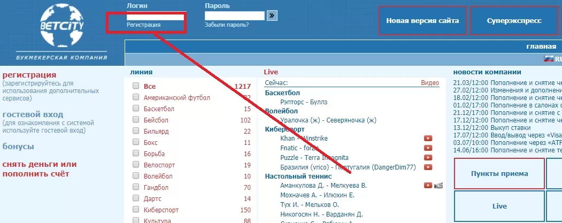Select the Гандбол checkbox

[136, 187]
